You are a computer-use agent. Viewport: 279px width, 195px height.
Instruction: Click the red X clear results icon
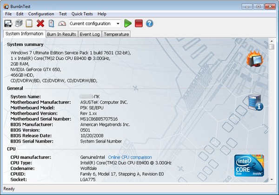coord(40,23)
